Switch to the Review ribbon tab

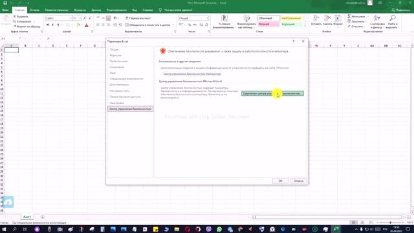coord(116,10)
